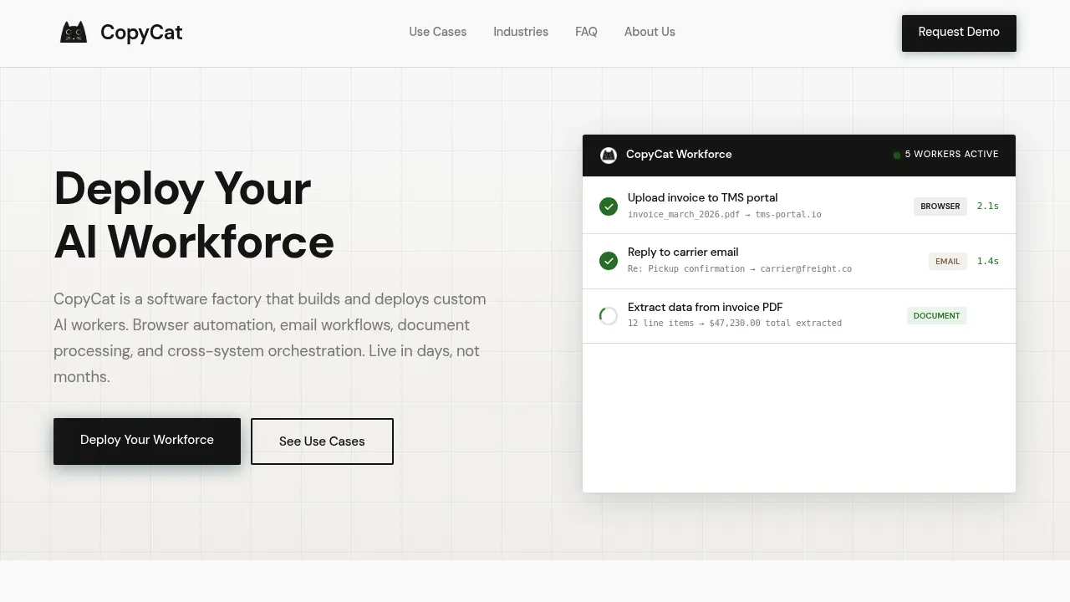Click the DOCUMENT tag badge
The image size is (1070, 602).
(937, 315)
